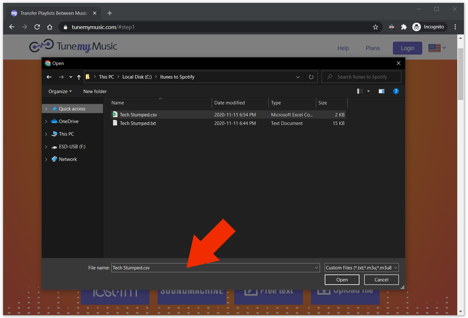This screenshot has width=468, height=318.
Task: Open the Custom Files type dropdown
Action: click(362, 268)
